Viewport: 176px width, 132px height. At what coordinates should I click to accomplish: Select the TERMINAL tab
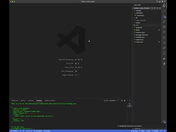click(39, 100)
